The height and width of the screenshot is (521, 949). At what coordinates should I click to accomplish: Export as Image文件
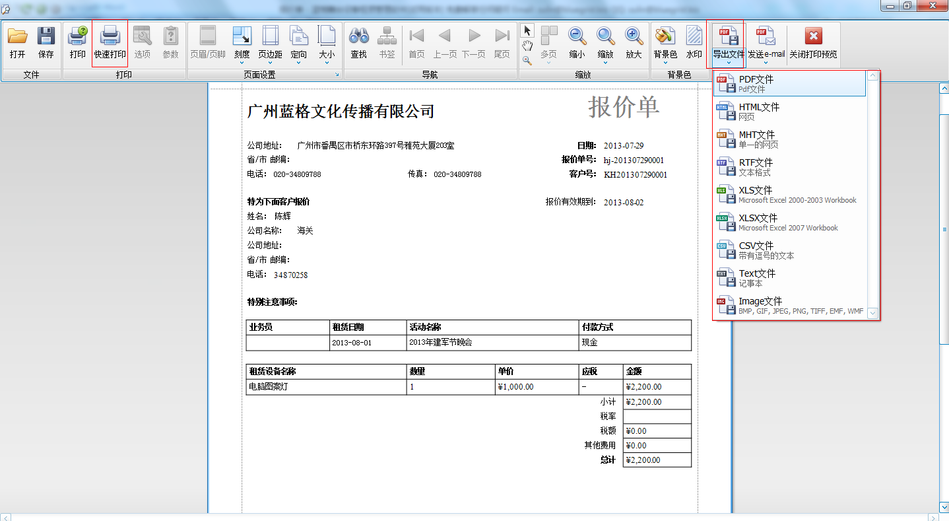[790, 306]
